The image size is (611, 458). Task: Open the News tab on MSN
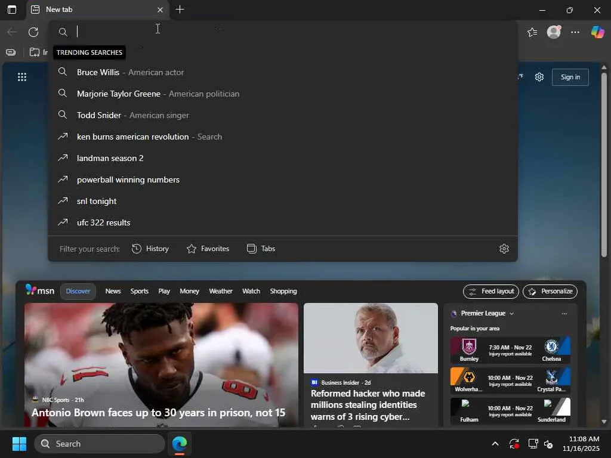coord(113,291)
